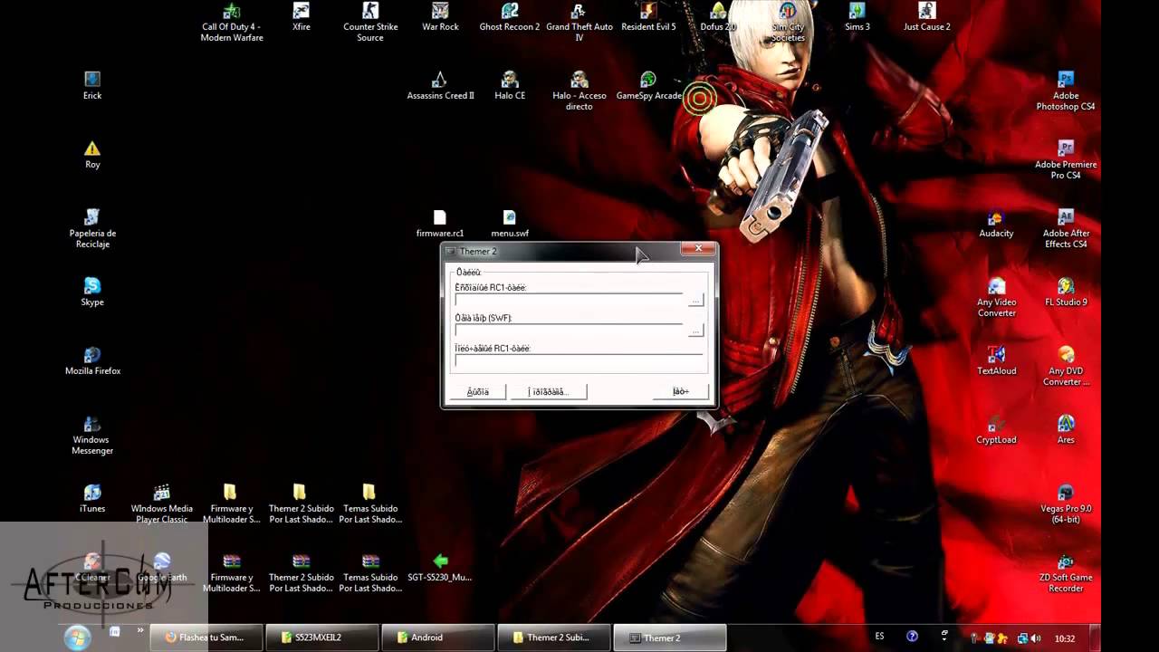This screenshot has width=1159, height=652.
Task: Select the War Rock desktop icon
Action: click(440, 16)
